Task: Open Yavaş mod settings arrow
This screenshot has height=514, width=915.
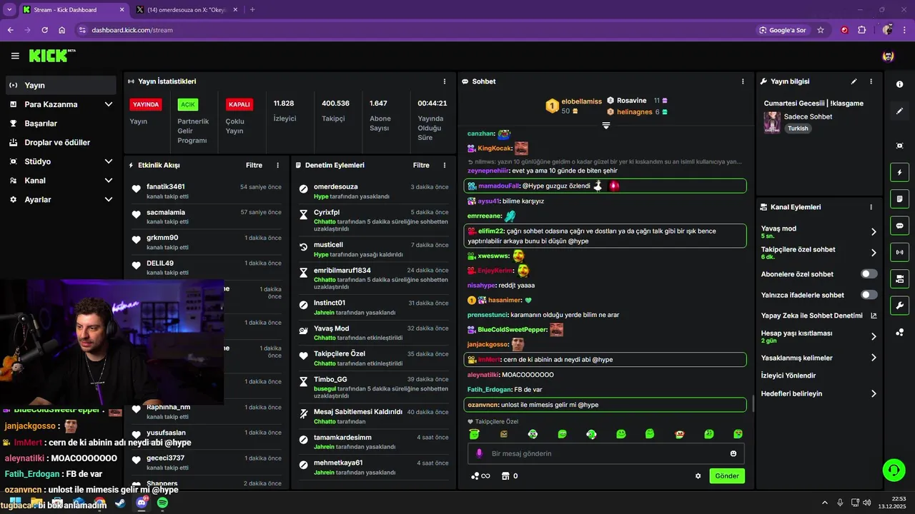Action: pyautogui.click(x=874, y=232)
